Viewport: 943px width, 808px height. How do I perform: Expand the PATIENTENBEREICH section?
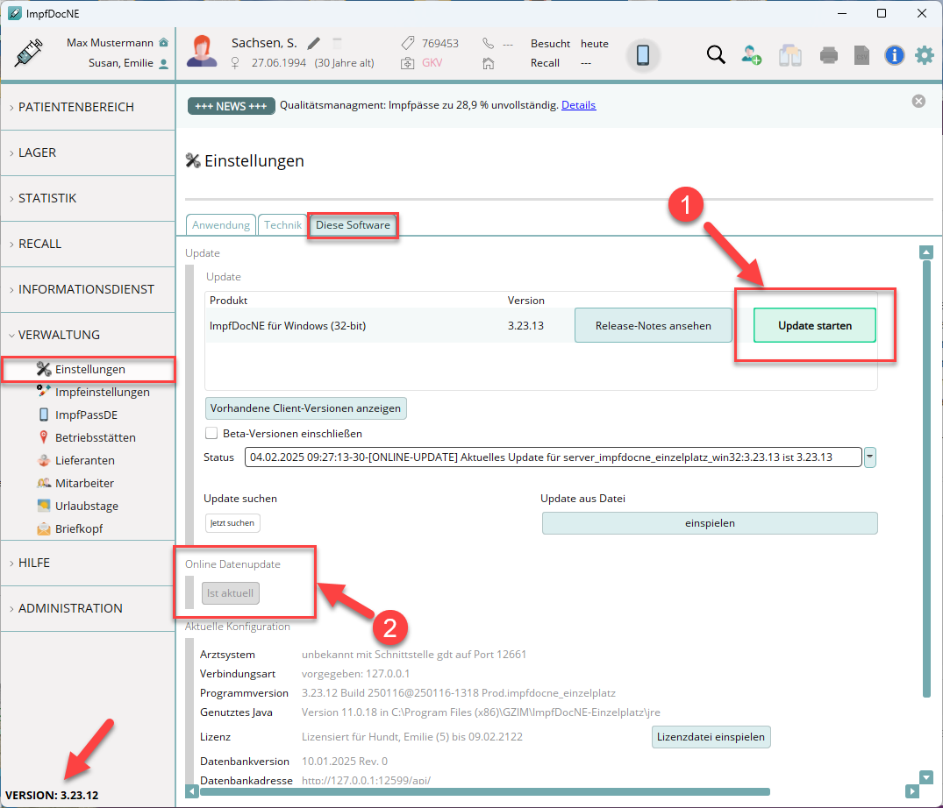(88, 107)
